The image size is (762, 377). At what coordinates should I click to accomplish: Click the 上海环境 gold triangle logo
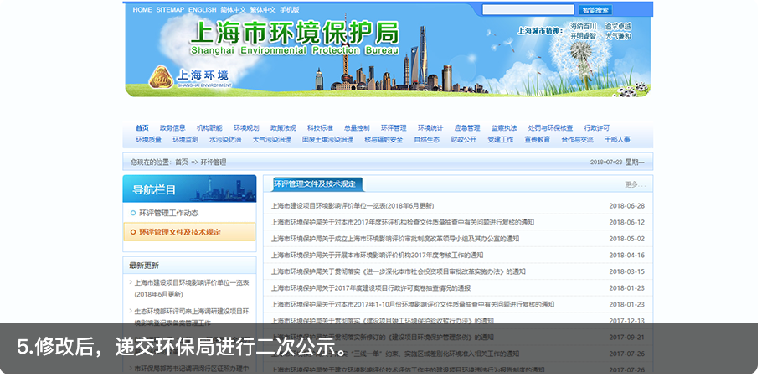[x=162, y=77]
